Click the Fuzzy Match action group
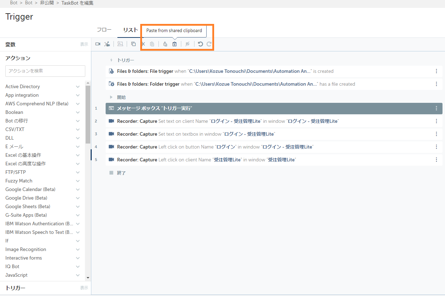445x296 pixels. pos(43,181)
